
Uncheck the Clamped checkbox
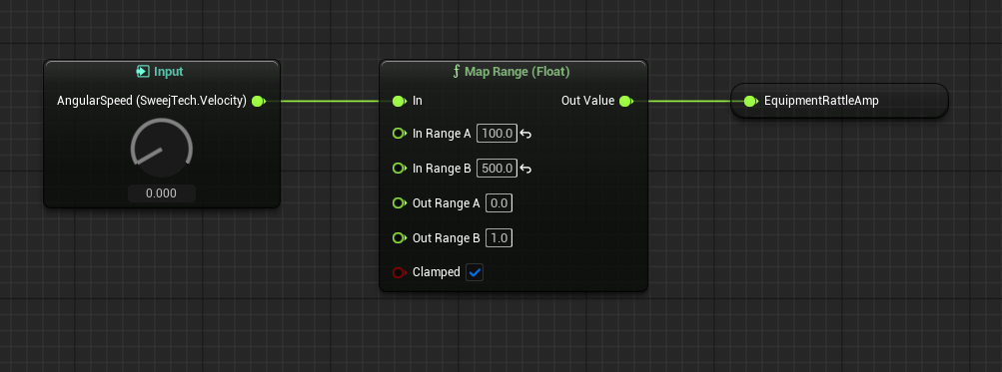click(x=475, y=272)
